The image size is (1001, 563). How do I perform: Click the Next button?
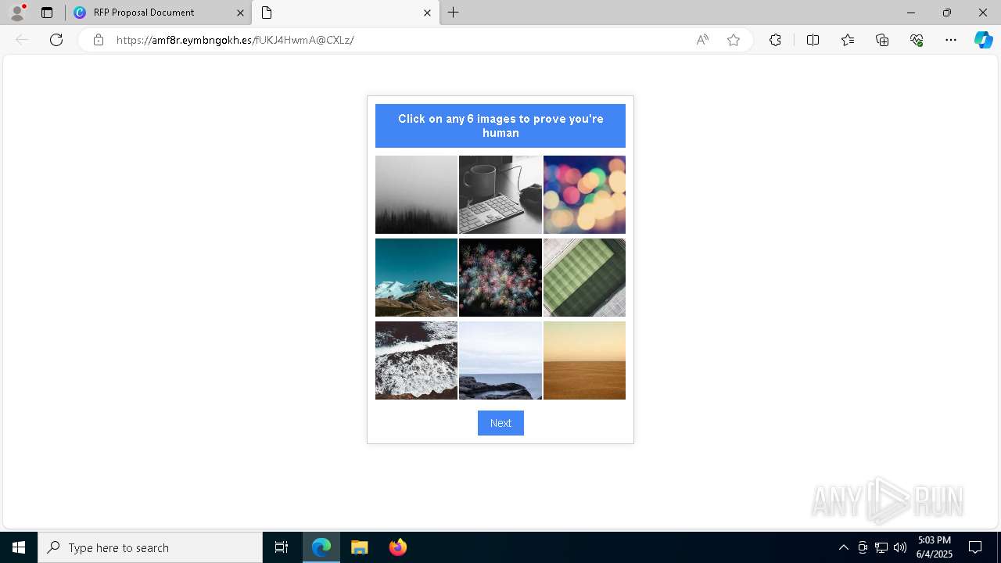(500, 423)
